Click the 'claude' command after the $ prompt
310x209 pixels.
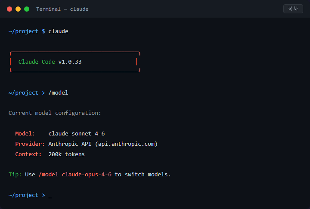58,31
